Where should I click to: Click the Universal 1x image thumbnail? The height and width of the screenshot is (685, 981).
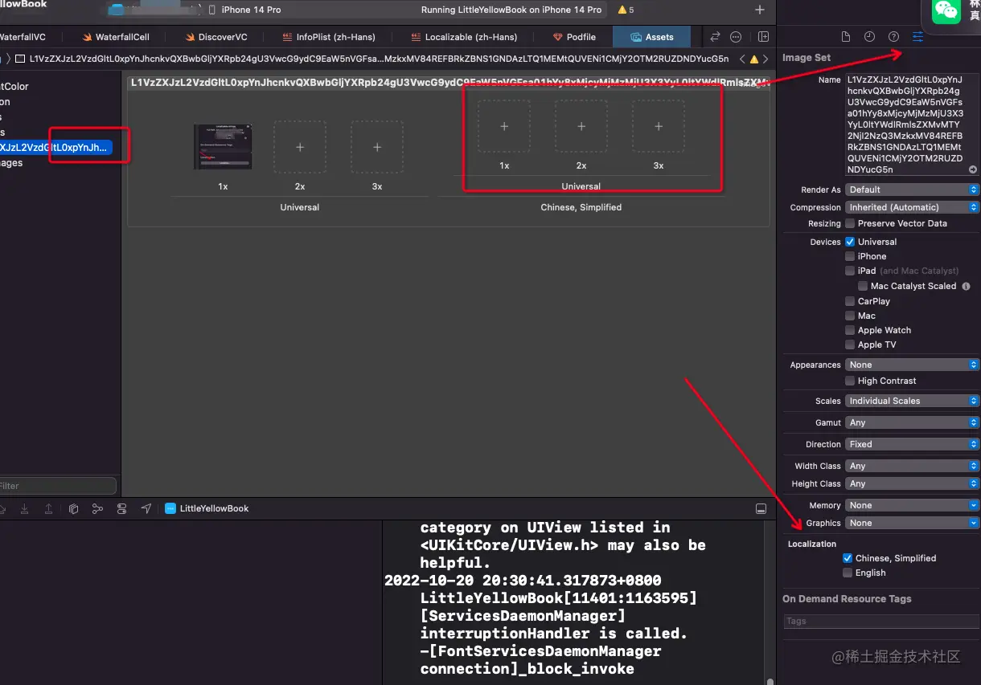point(223,147)
